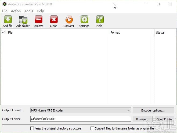Start conversion with the Convert icon

point(69,19)
